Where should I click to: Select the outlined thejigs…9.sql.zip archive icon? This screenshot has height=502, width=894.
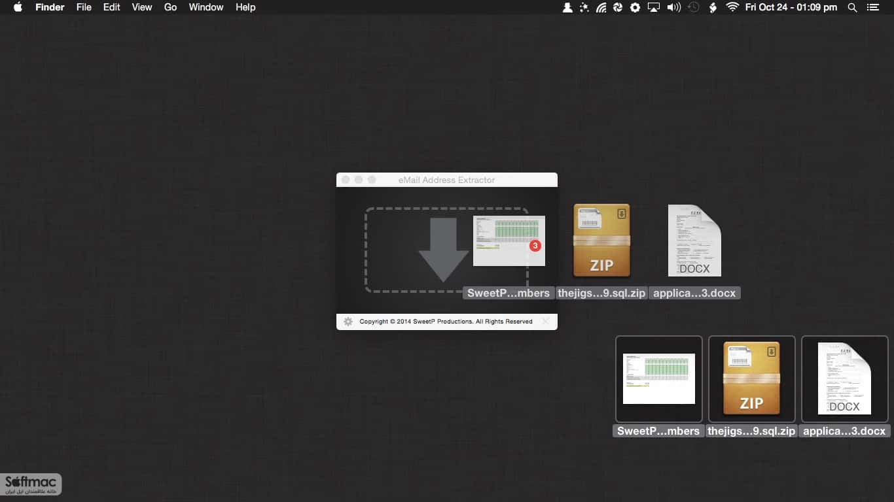click(751, 379)
